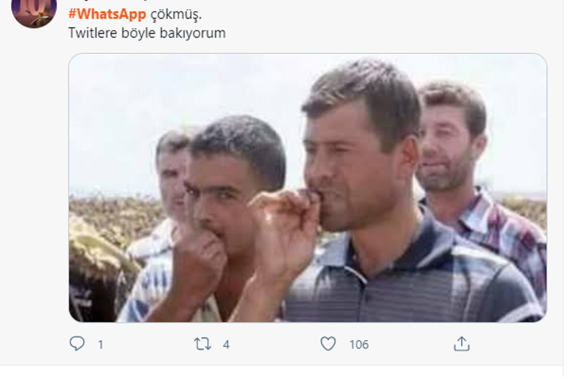
Task: Like the tweet with the heart icon
Action: click(328, 344)
